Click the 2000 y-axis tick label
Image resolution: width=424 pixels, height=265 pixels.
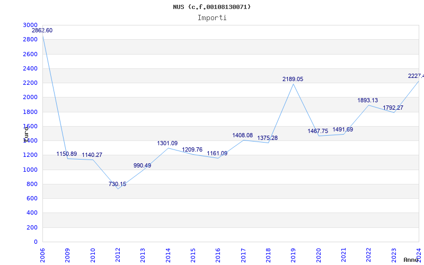[x=30, y=98]
